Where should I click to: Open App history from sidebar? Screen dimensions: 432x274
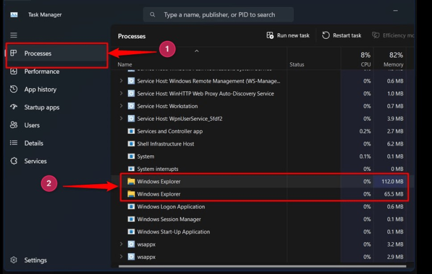click(40, 89)
